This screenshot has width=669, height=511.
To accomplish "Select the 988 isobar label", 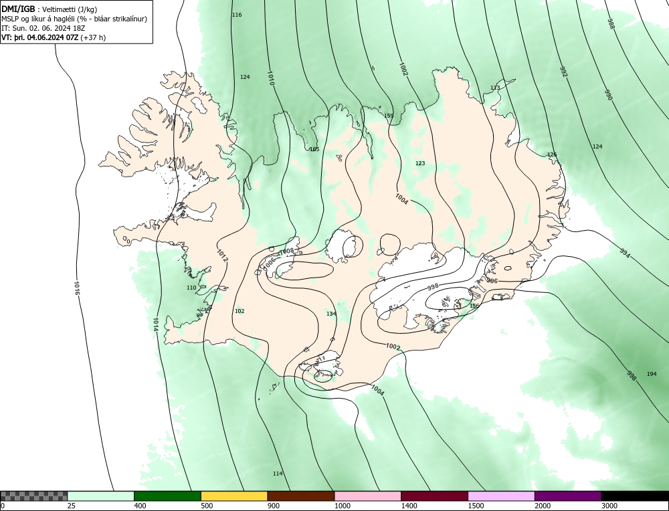I will [611, 23].
